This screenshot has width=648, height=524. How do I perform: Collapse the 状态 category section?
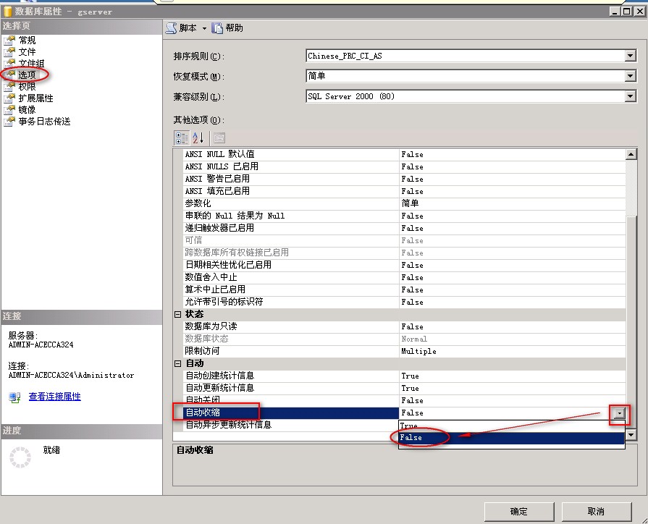178,314
